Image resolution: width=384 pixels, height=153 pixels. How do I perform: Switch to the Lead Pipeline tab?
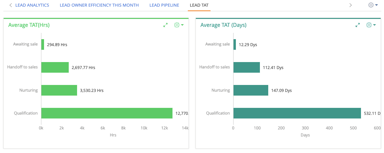(x=164, y=5)
